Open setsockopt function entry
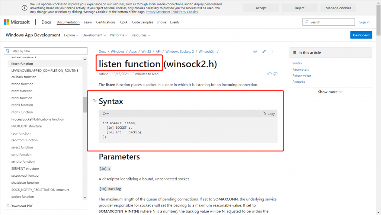The width and height of the screenshot is (381, 215). point(26,176)
